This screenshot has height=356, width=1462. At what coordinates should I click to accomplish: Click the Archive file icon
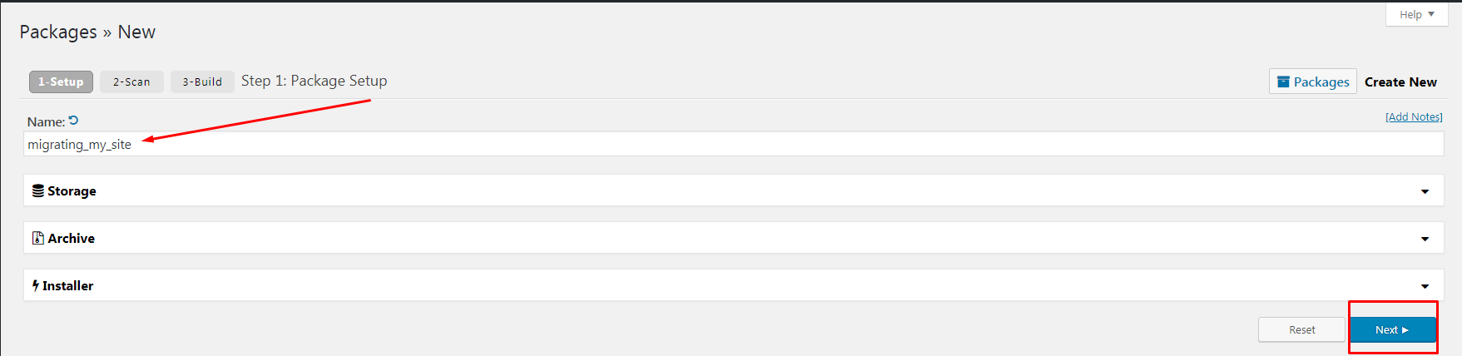pos(37,238)
